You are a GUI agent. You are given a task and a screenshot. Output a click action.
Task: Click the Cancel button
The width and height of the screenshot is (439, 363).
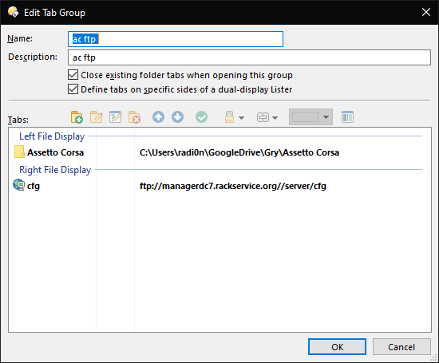401,347
